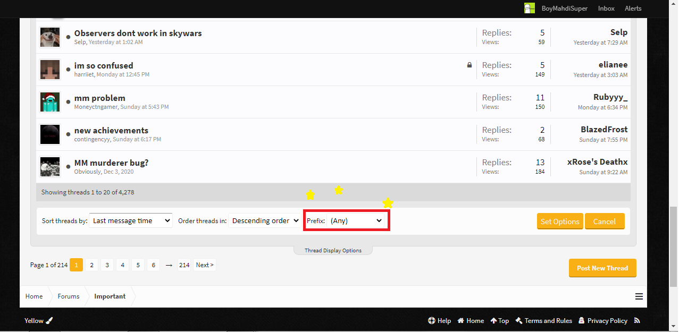The image size is (679, 332).
Task: Click Selp's dog avatar thumbnail
Action: point(50,37)
